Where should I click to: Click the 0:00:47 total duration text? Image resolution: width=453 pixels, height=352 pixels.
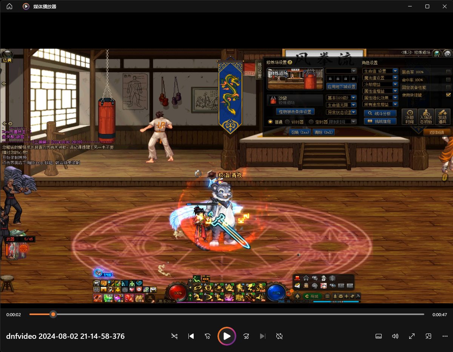pos(440,315)
